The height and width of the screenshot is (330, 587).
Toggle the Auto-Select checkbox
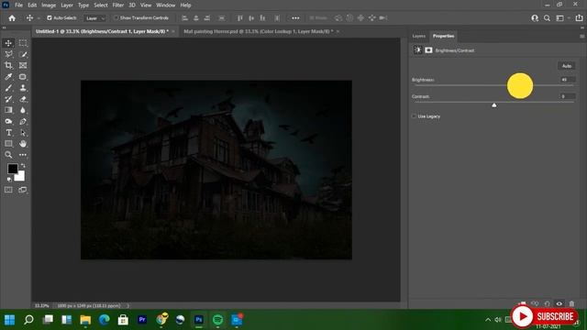[x=49, y=18]
